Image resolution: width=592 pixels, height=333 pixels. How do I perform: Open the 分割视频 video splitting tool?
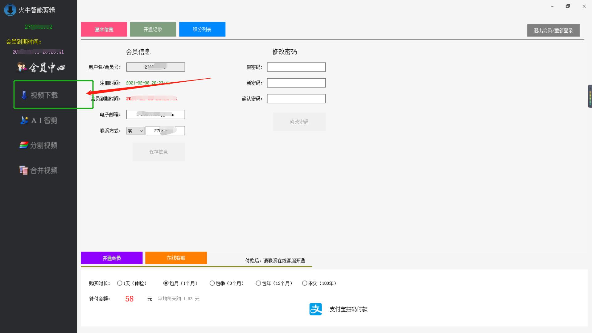click(39, 145)
